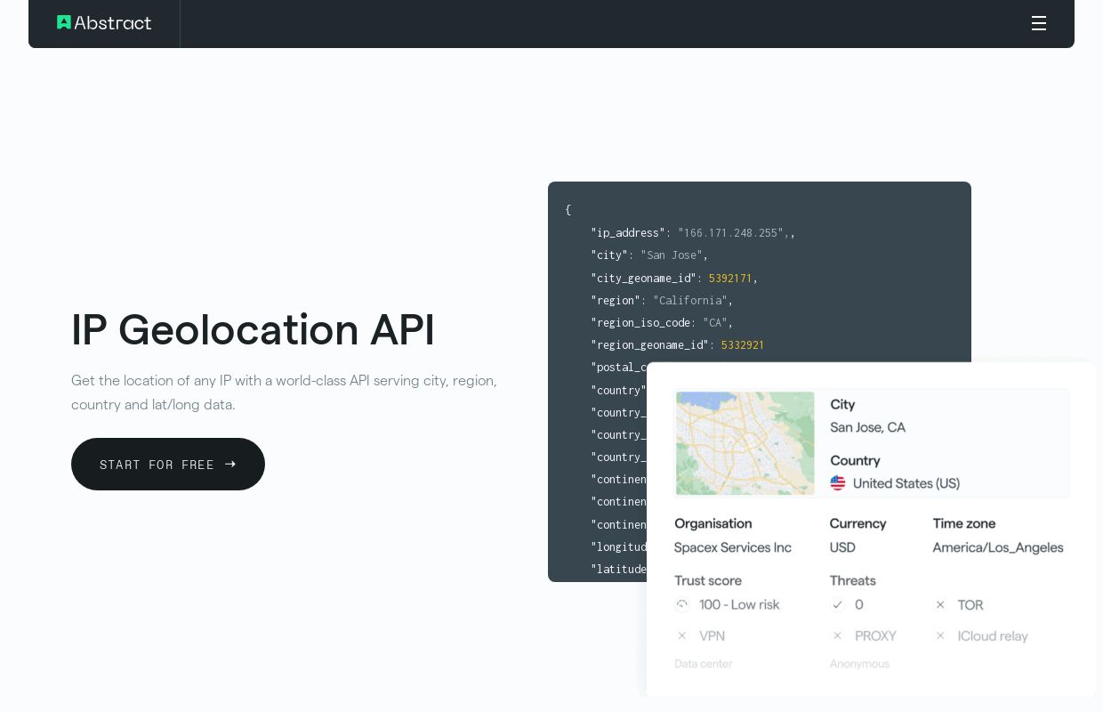
Task: Click the product description paragraph
Action: (x=285, y=392)
